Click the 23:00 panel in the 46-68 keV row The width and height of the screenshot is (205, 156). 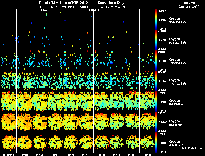(55, 142)
